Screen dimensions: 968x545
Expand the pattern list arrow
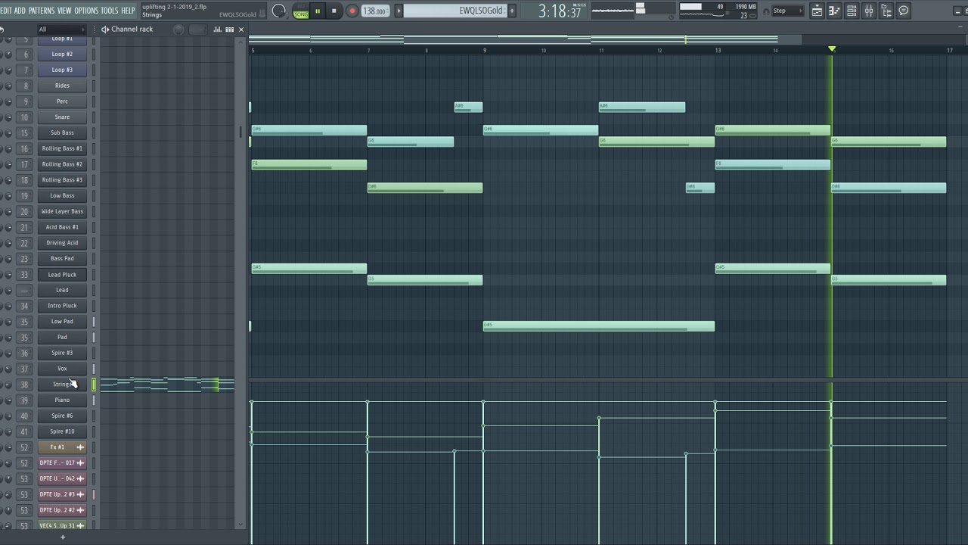click(399, 11)
